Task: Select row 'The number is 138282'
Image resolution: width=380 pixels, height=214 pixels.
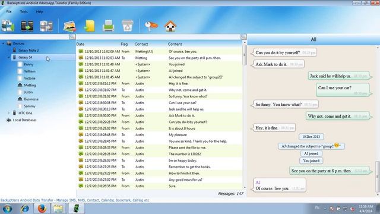Action: (x=160, y=154)
